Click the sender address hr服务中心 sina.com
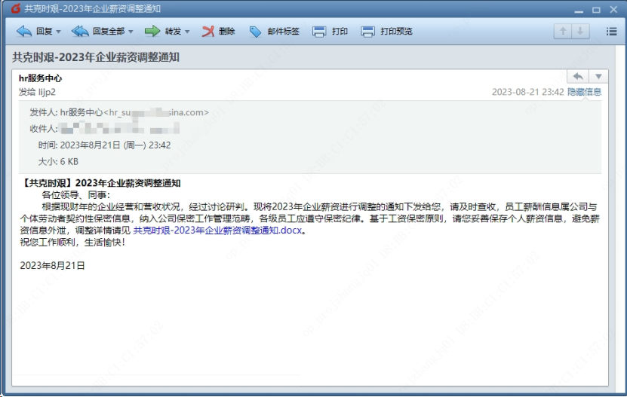Image resolution: width=627 pixels, height=397 pixels. click(x=134, y=112)
